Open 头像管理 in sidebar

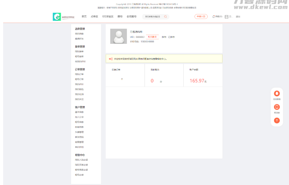[x=79, y=132]
